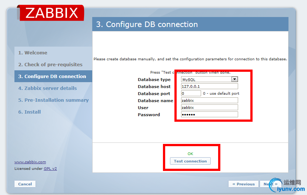
Task: Open the GPL v2 license link
Action: point(50,168)
